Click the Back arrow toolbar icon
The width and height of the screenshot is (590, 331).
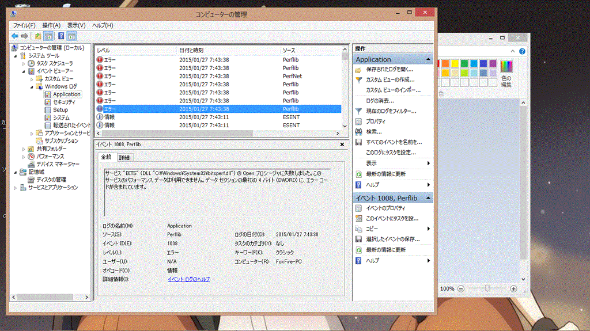pos(14,36)
